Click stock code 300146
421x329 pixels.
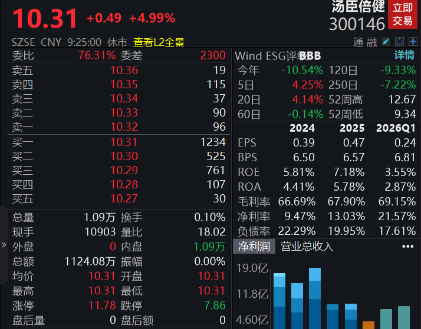point(357,24)
